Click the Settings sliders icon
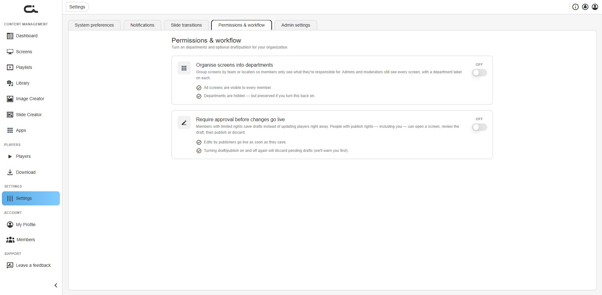 pos(10,198)
